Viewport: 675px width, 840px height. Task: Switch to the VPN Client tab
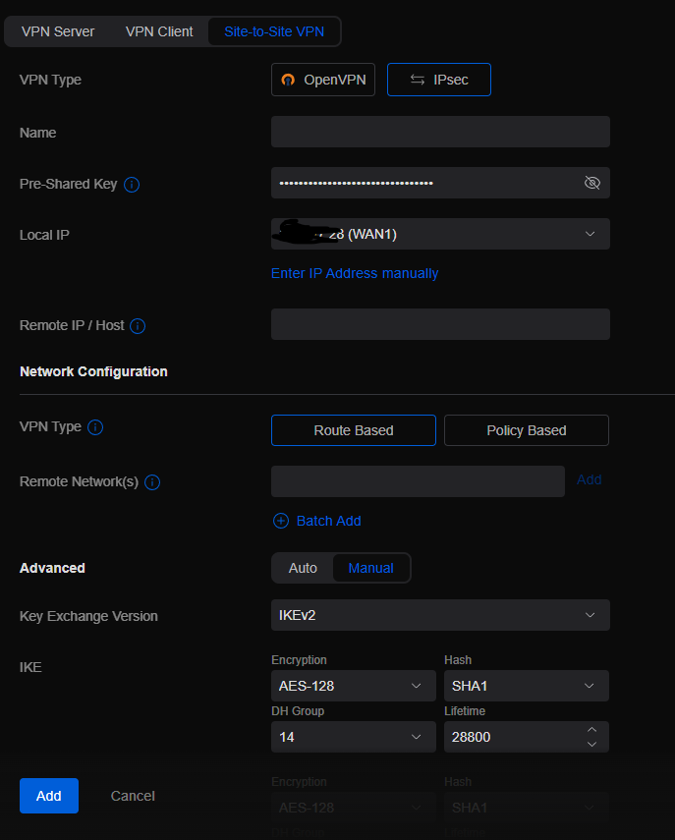pyautogui.click(x=159, y=31)
